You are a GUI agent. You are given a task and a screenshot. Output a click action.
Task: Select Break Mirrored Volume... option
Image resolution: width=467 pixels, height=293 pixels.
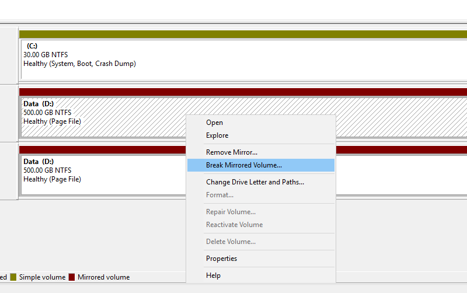(x=243, y=165)
